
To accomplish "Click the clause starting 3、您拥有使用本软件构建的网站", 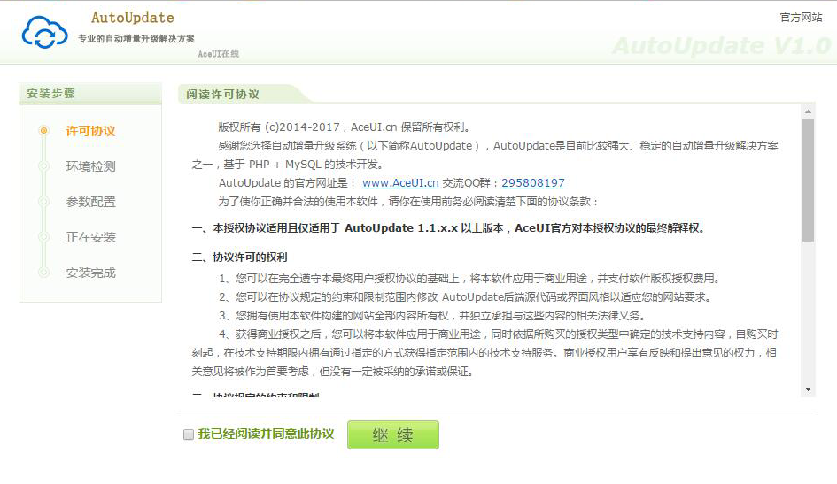I will (433, 316).
